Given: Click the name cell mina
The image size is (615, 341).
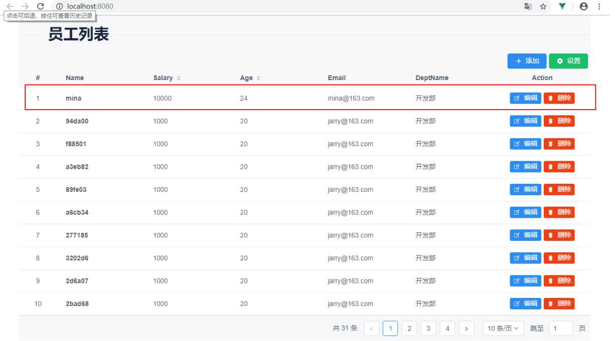Looking at the screenshot, I should point(73,99).
